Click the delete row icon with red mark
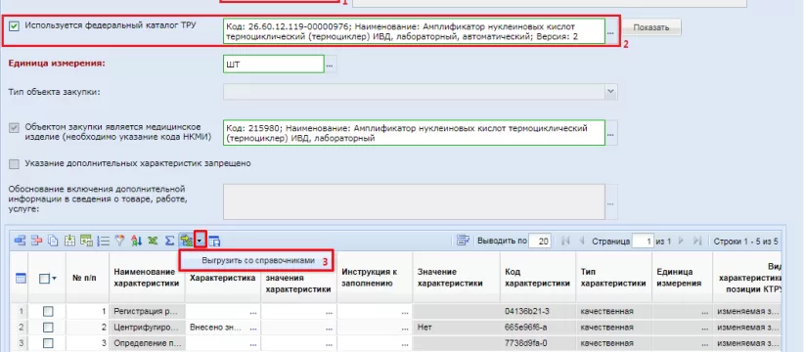The width and height of the screenshot is (804, 352). 36,241
